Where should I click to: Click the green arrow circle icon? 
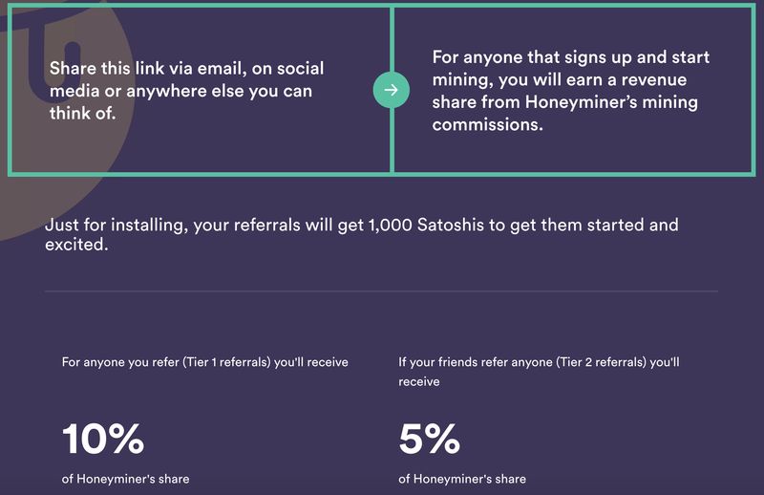tap(391, 91)
